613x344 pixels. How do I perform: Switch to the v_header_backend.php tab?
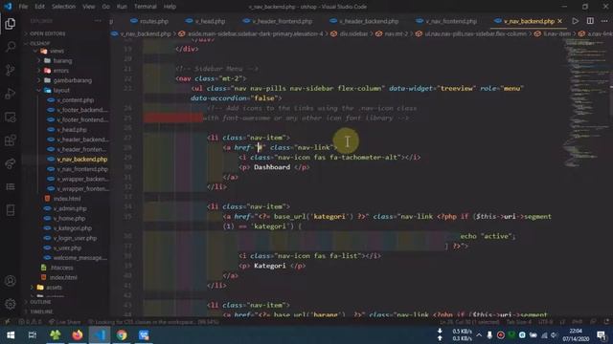click(364, 21)
